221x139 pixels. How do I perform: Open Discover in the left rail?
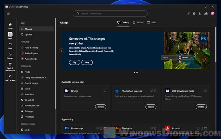[10, 56]
